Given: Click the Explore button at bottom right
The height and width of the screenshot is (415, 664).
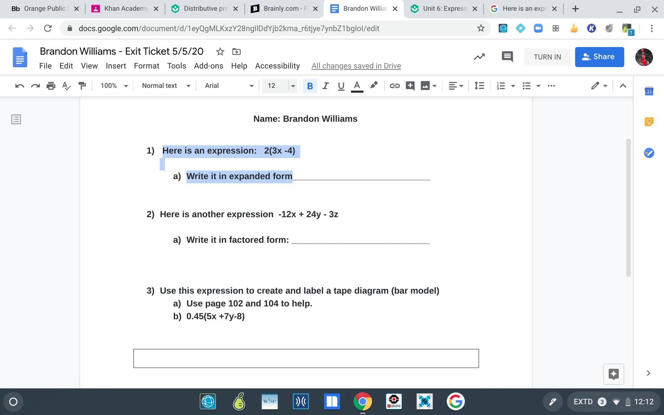Looking at the screenshot, I should [614, 374].
